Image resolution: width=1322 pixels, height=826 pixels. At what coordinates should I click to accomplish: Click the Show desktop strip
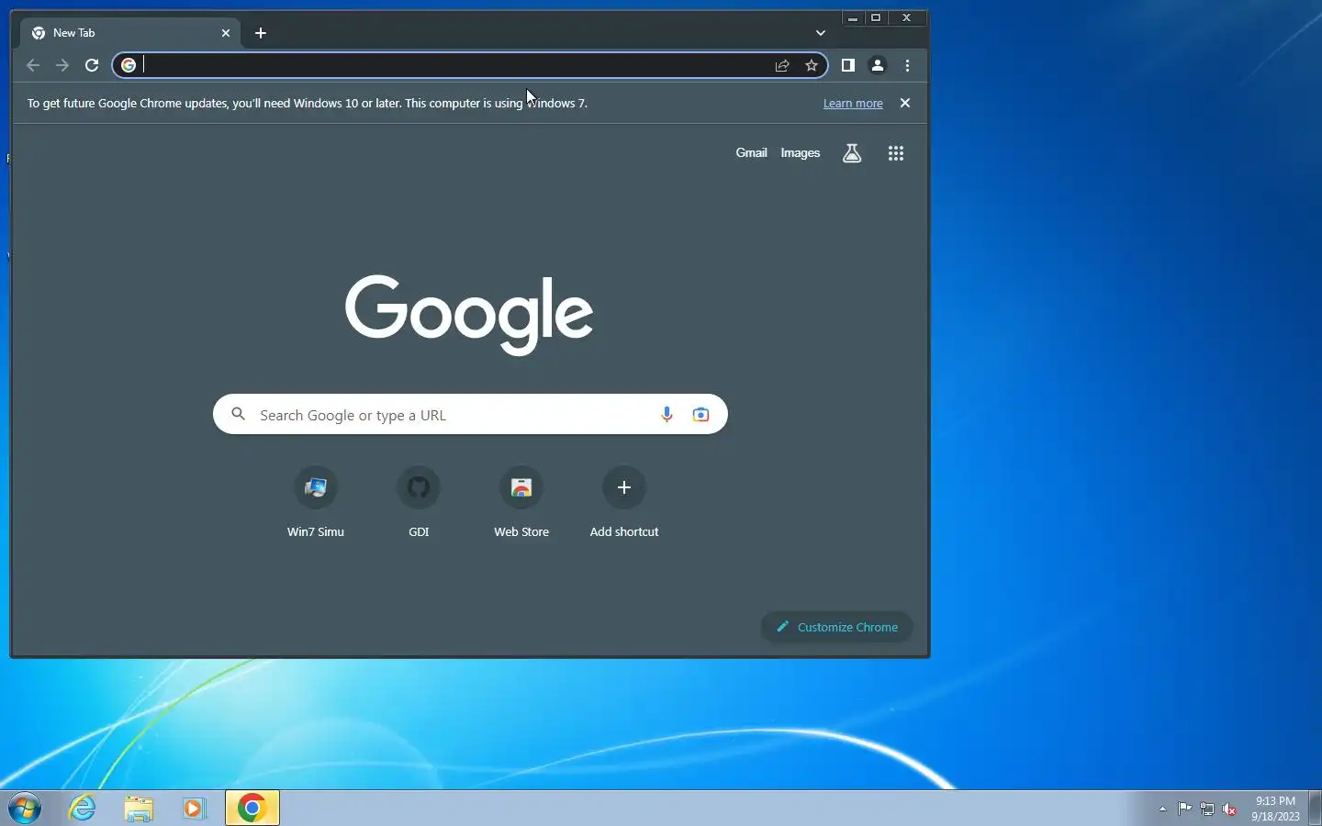[1315, 809]
